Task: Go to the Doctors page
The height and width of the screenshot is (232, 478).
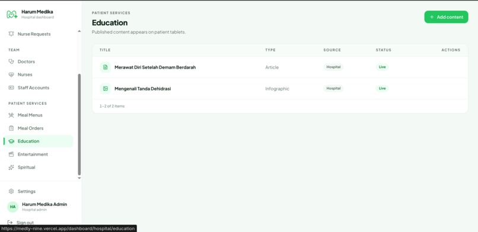Action: tap(39, 62)
